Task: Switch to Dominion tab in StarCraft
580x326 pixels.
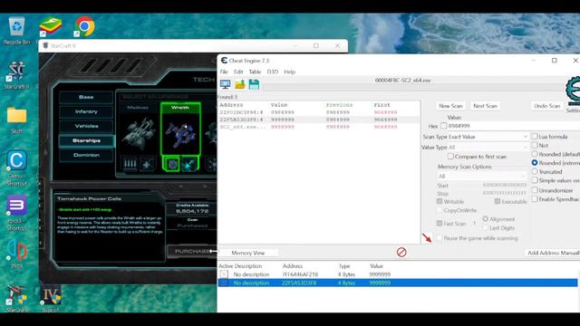Action: pyautogui.click(x=86, y=155)
